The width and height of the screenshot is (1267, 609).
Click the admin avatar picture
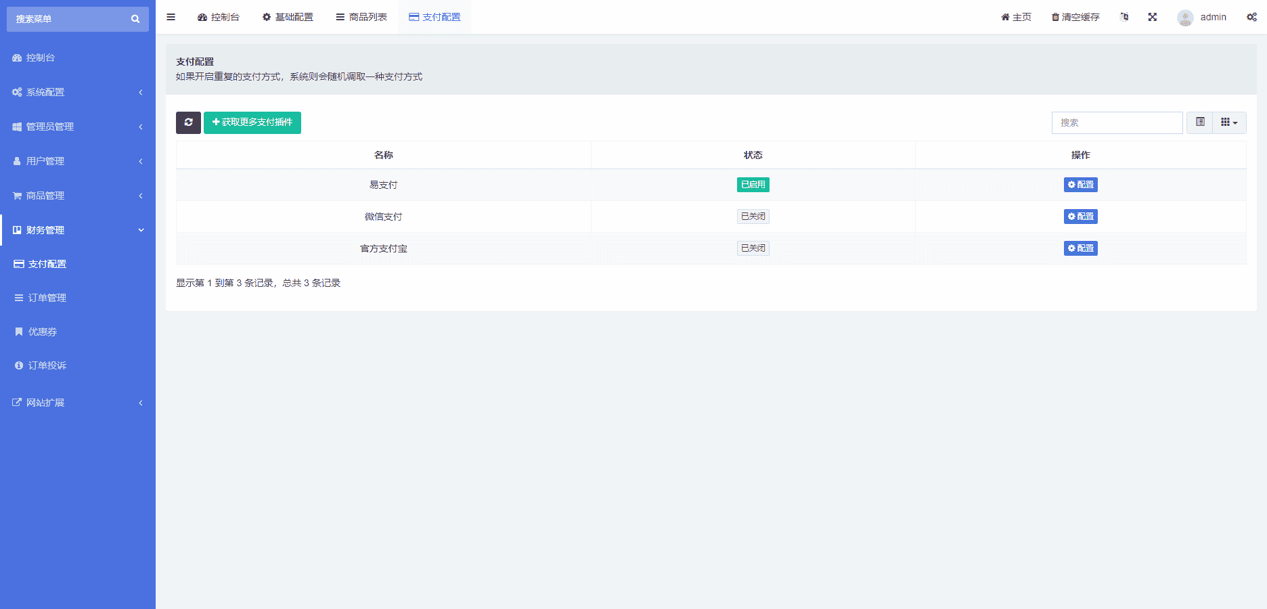tap(1185, 18)
